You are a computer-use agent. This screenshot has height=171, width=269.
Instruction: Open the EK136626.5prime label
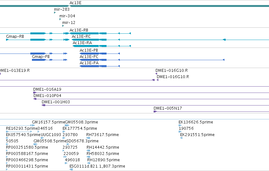(196, 122)
